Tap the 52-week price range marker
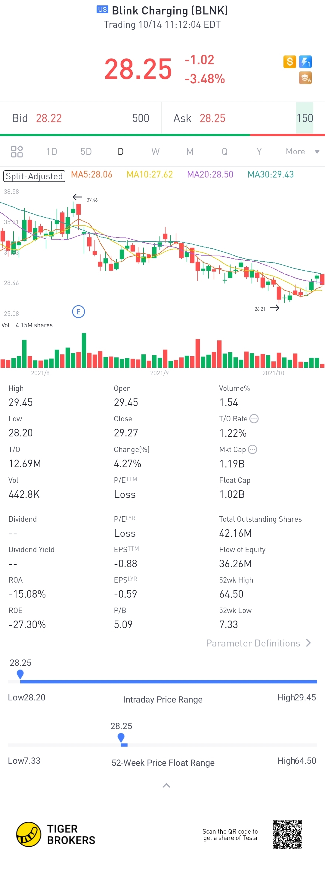325x871 pixels. click(x=121, y=737)
